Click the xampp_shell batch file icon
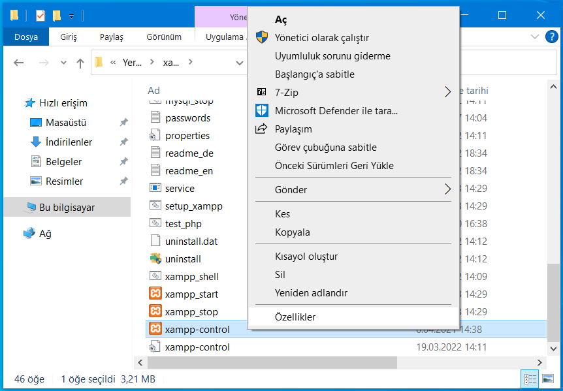The image size is (563, 391). [x=155, y=276]
